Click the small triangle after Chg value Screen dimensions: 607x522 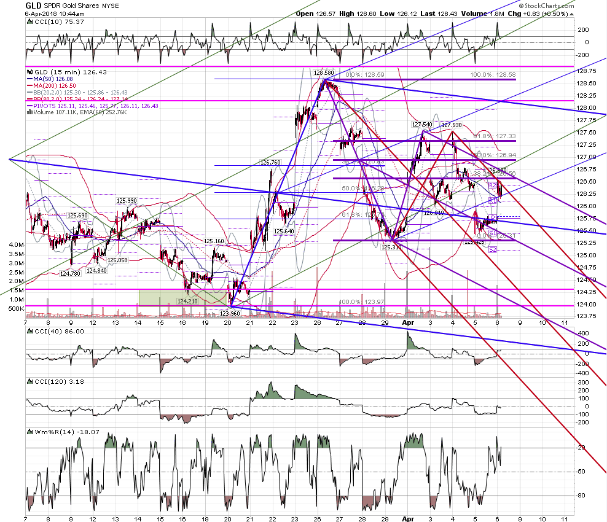pos(572,14)
